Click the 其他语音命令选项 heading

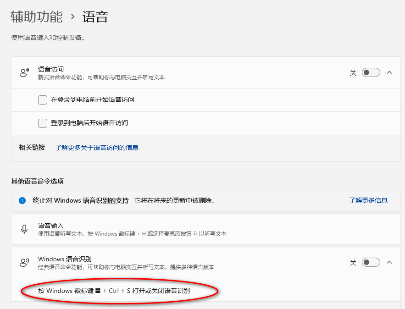(x=37, y=181)
